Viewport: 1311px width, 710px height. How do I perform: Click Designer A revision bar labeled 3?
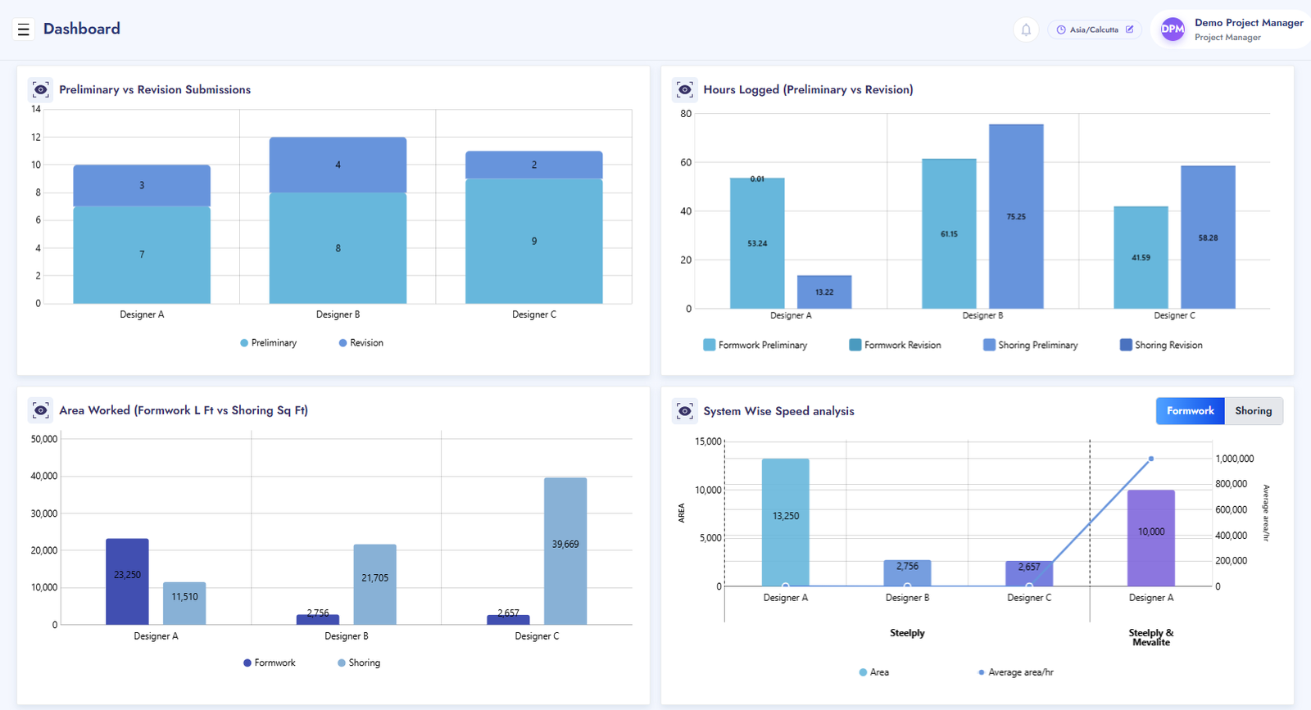click(x=142, y=186)
